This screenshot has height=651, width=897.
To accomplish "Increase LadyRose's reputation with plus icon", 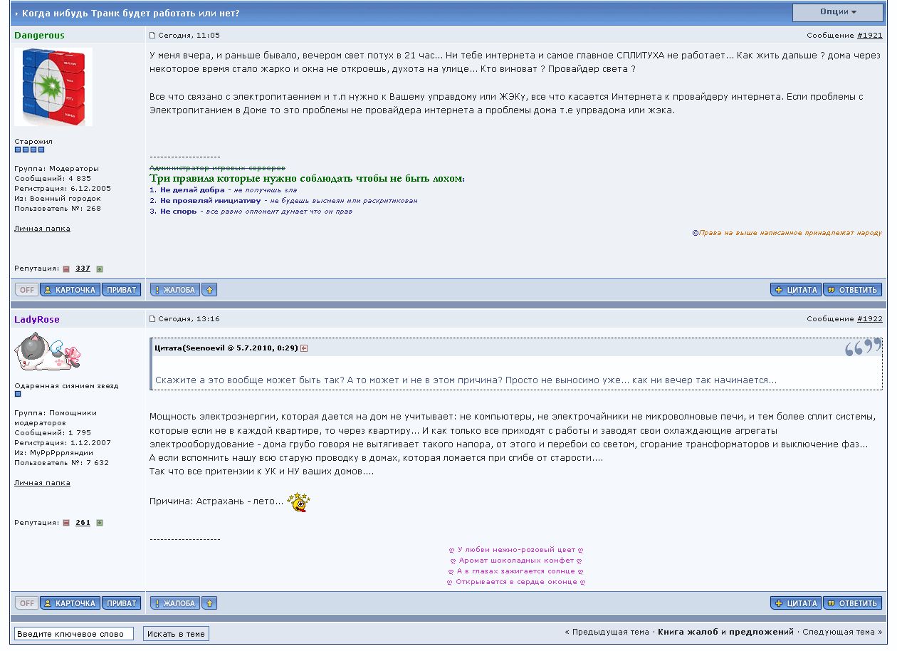I will pos(100,523).
